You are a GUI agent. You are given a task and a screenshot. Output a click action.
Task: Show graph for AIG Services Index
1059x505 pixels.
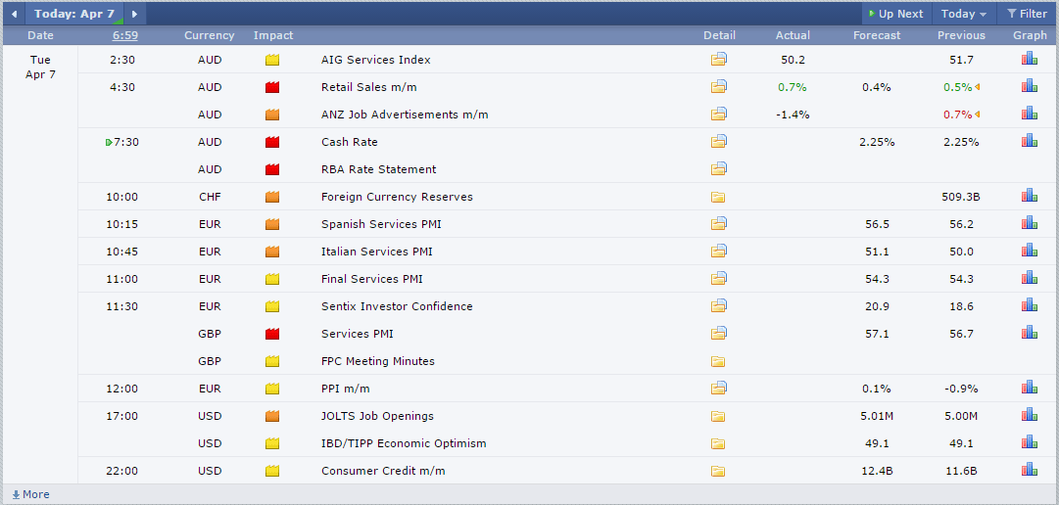tap(1030, 59)
